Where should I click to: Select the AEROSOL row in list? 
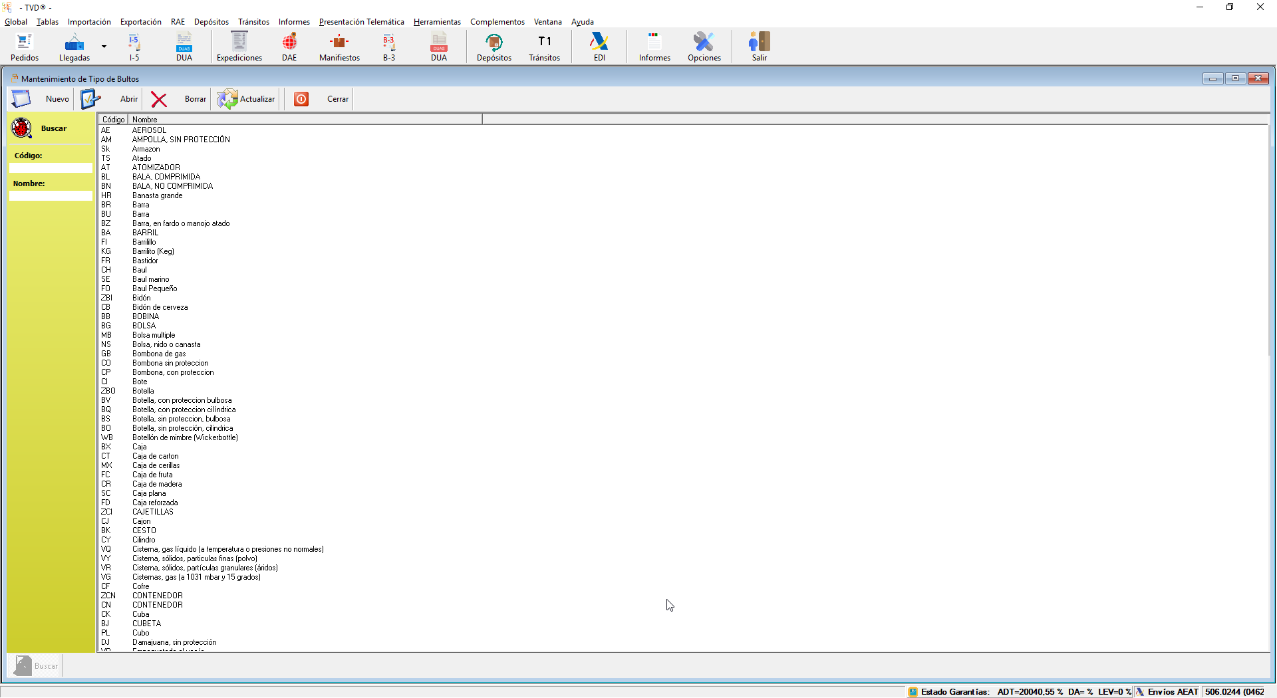click(149, 130)
